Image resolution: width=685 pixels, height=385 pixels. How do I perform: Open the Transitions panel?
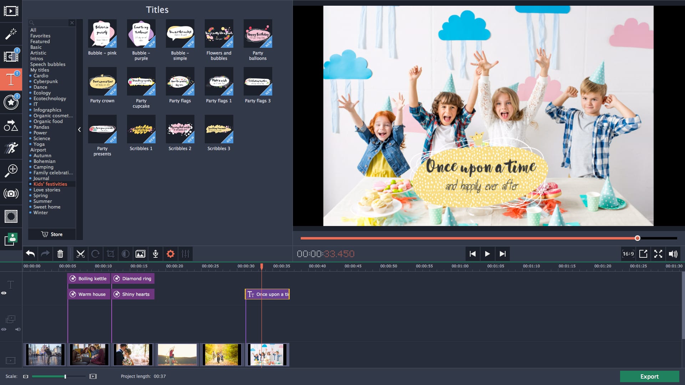pyautogui.click(x=11, y=57)
